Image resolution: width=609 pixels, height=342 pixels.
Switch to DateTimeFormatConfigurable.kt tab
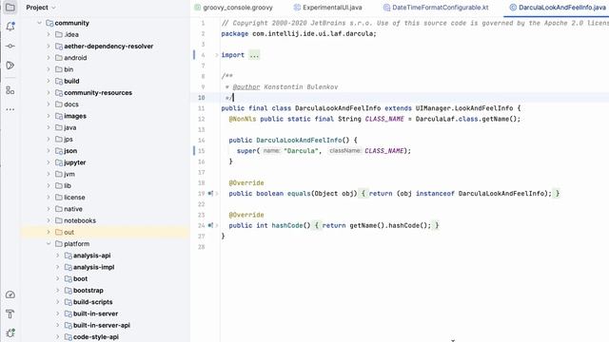436,8
